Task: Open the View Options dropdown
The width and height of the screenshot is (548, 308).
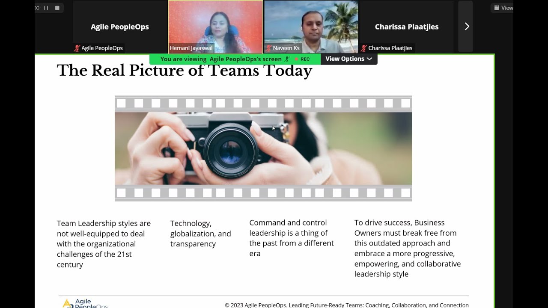Action: coord(348,59)
